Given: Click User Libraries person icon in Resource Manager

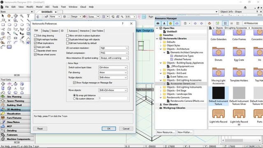Looking at the screenshot, I should point(164,23).
